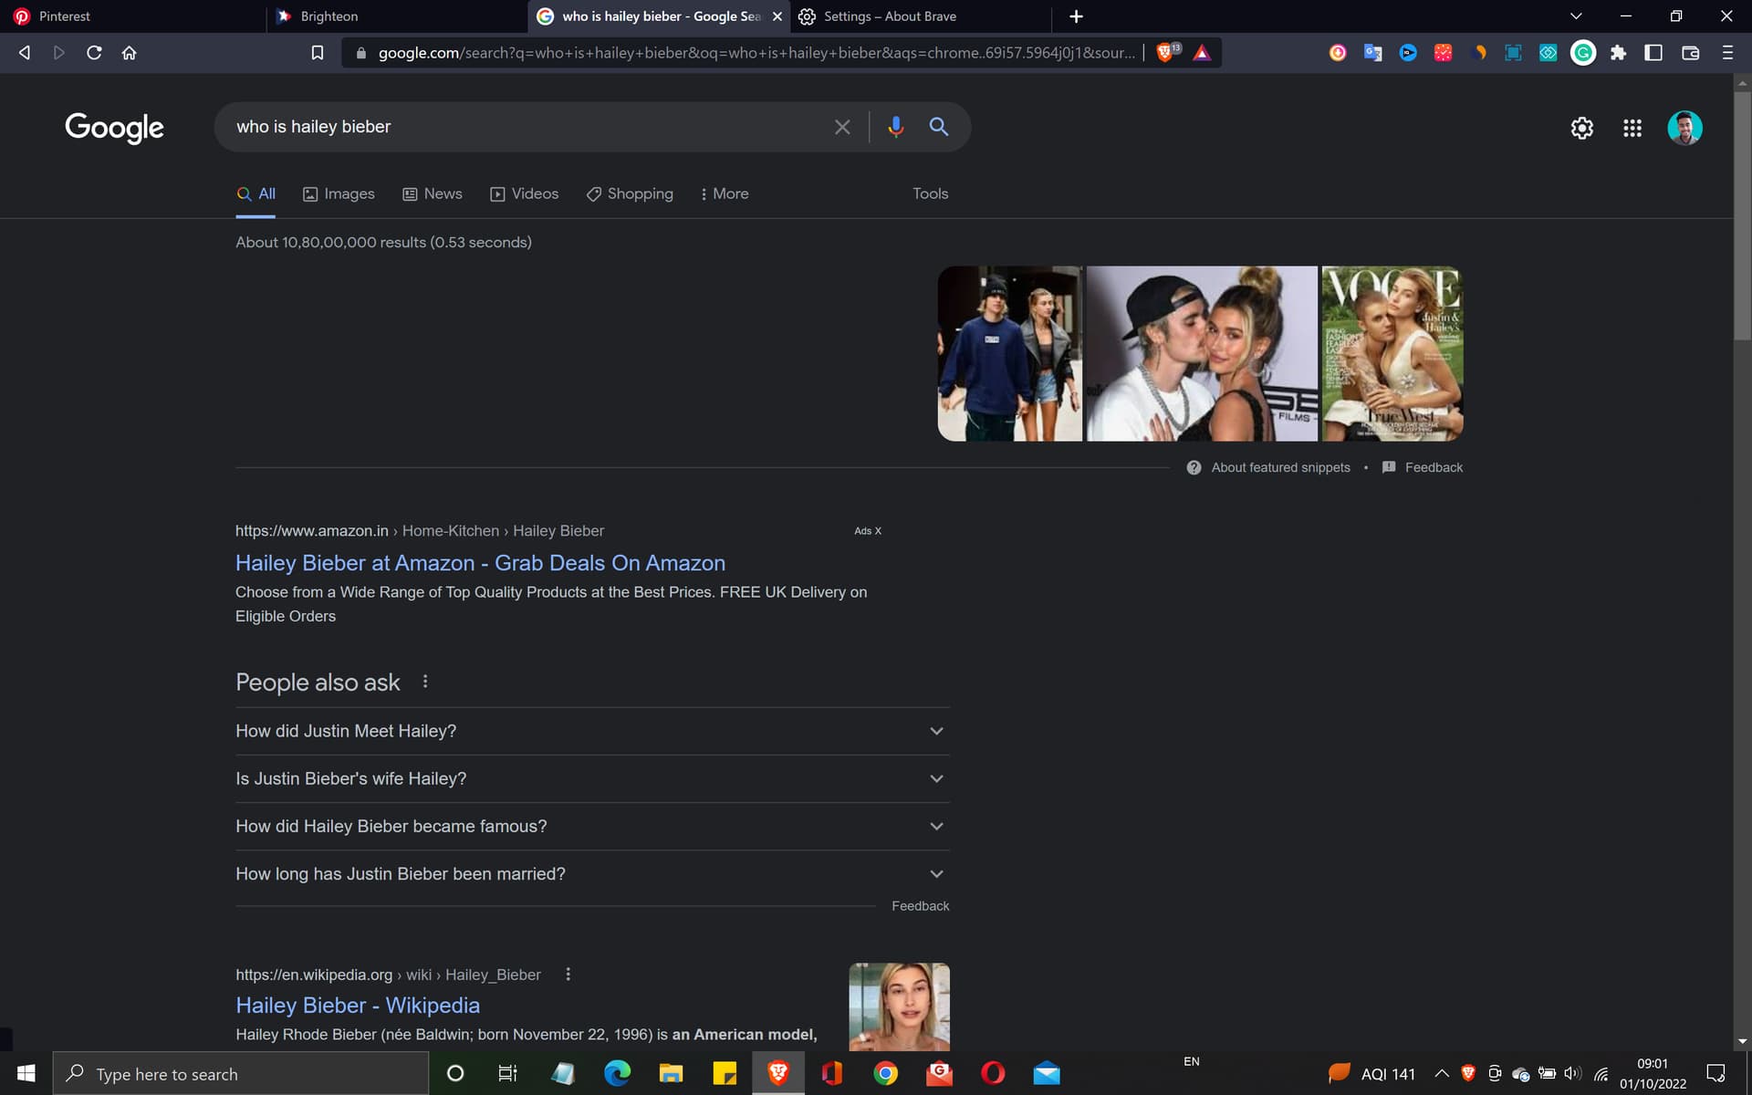
Task: Open Google quick settings gear
Action: pyautogui.click(x=1581, y=128)
